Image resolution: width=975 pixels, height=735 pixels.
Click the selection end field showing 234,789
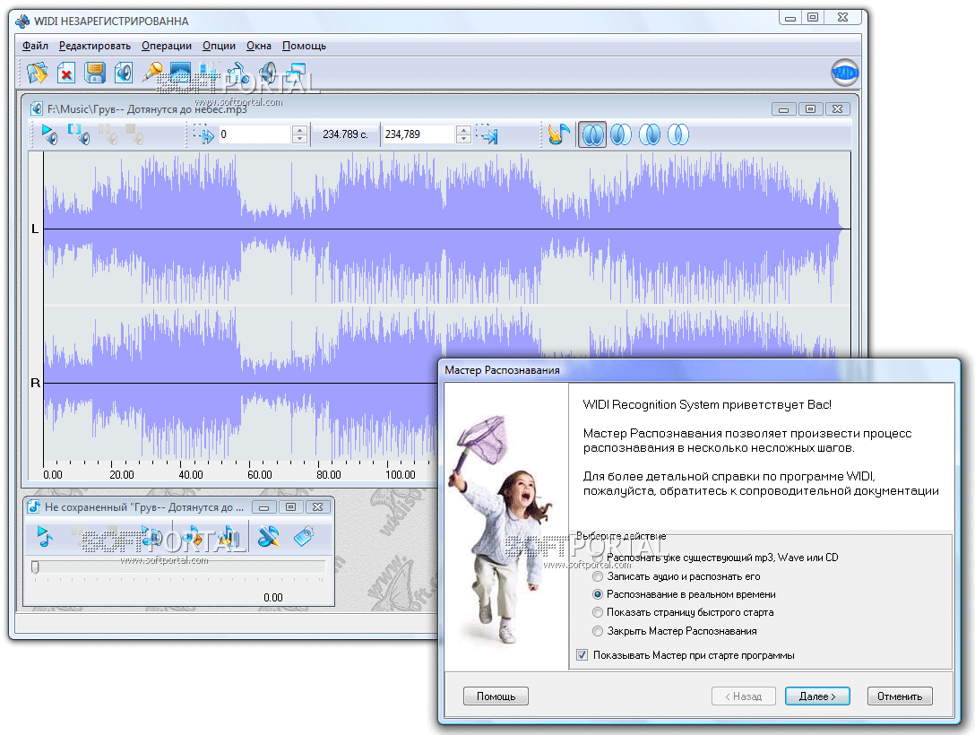[x=419, y=134]
